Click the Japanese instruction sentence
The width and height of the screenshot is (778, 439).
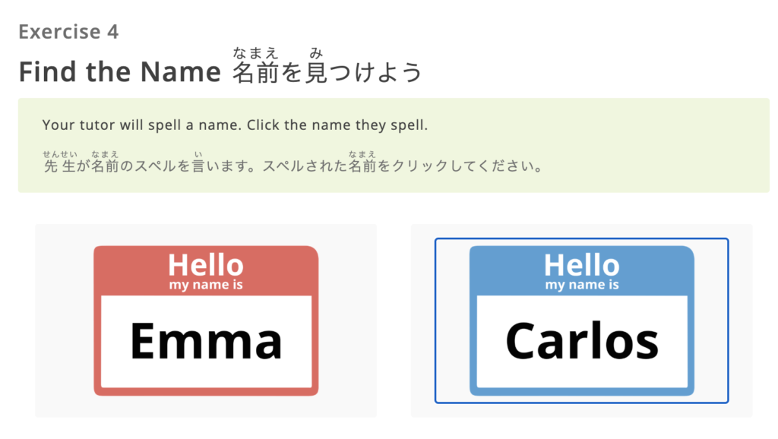(293, 167)
